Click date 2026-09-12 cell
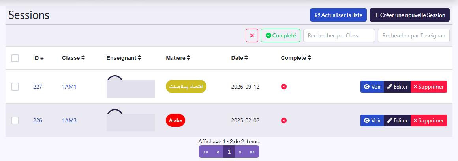458x161 pixels. pos(245,87)
